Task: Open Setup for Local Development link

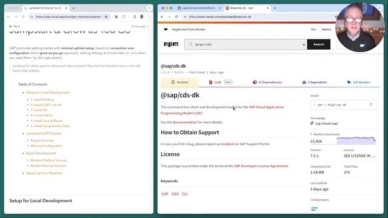Action: 48,93
